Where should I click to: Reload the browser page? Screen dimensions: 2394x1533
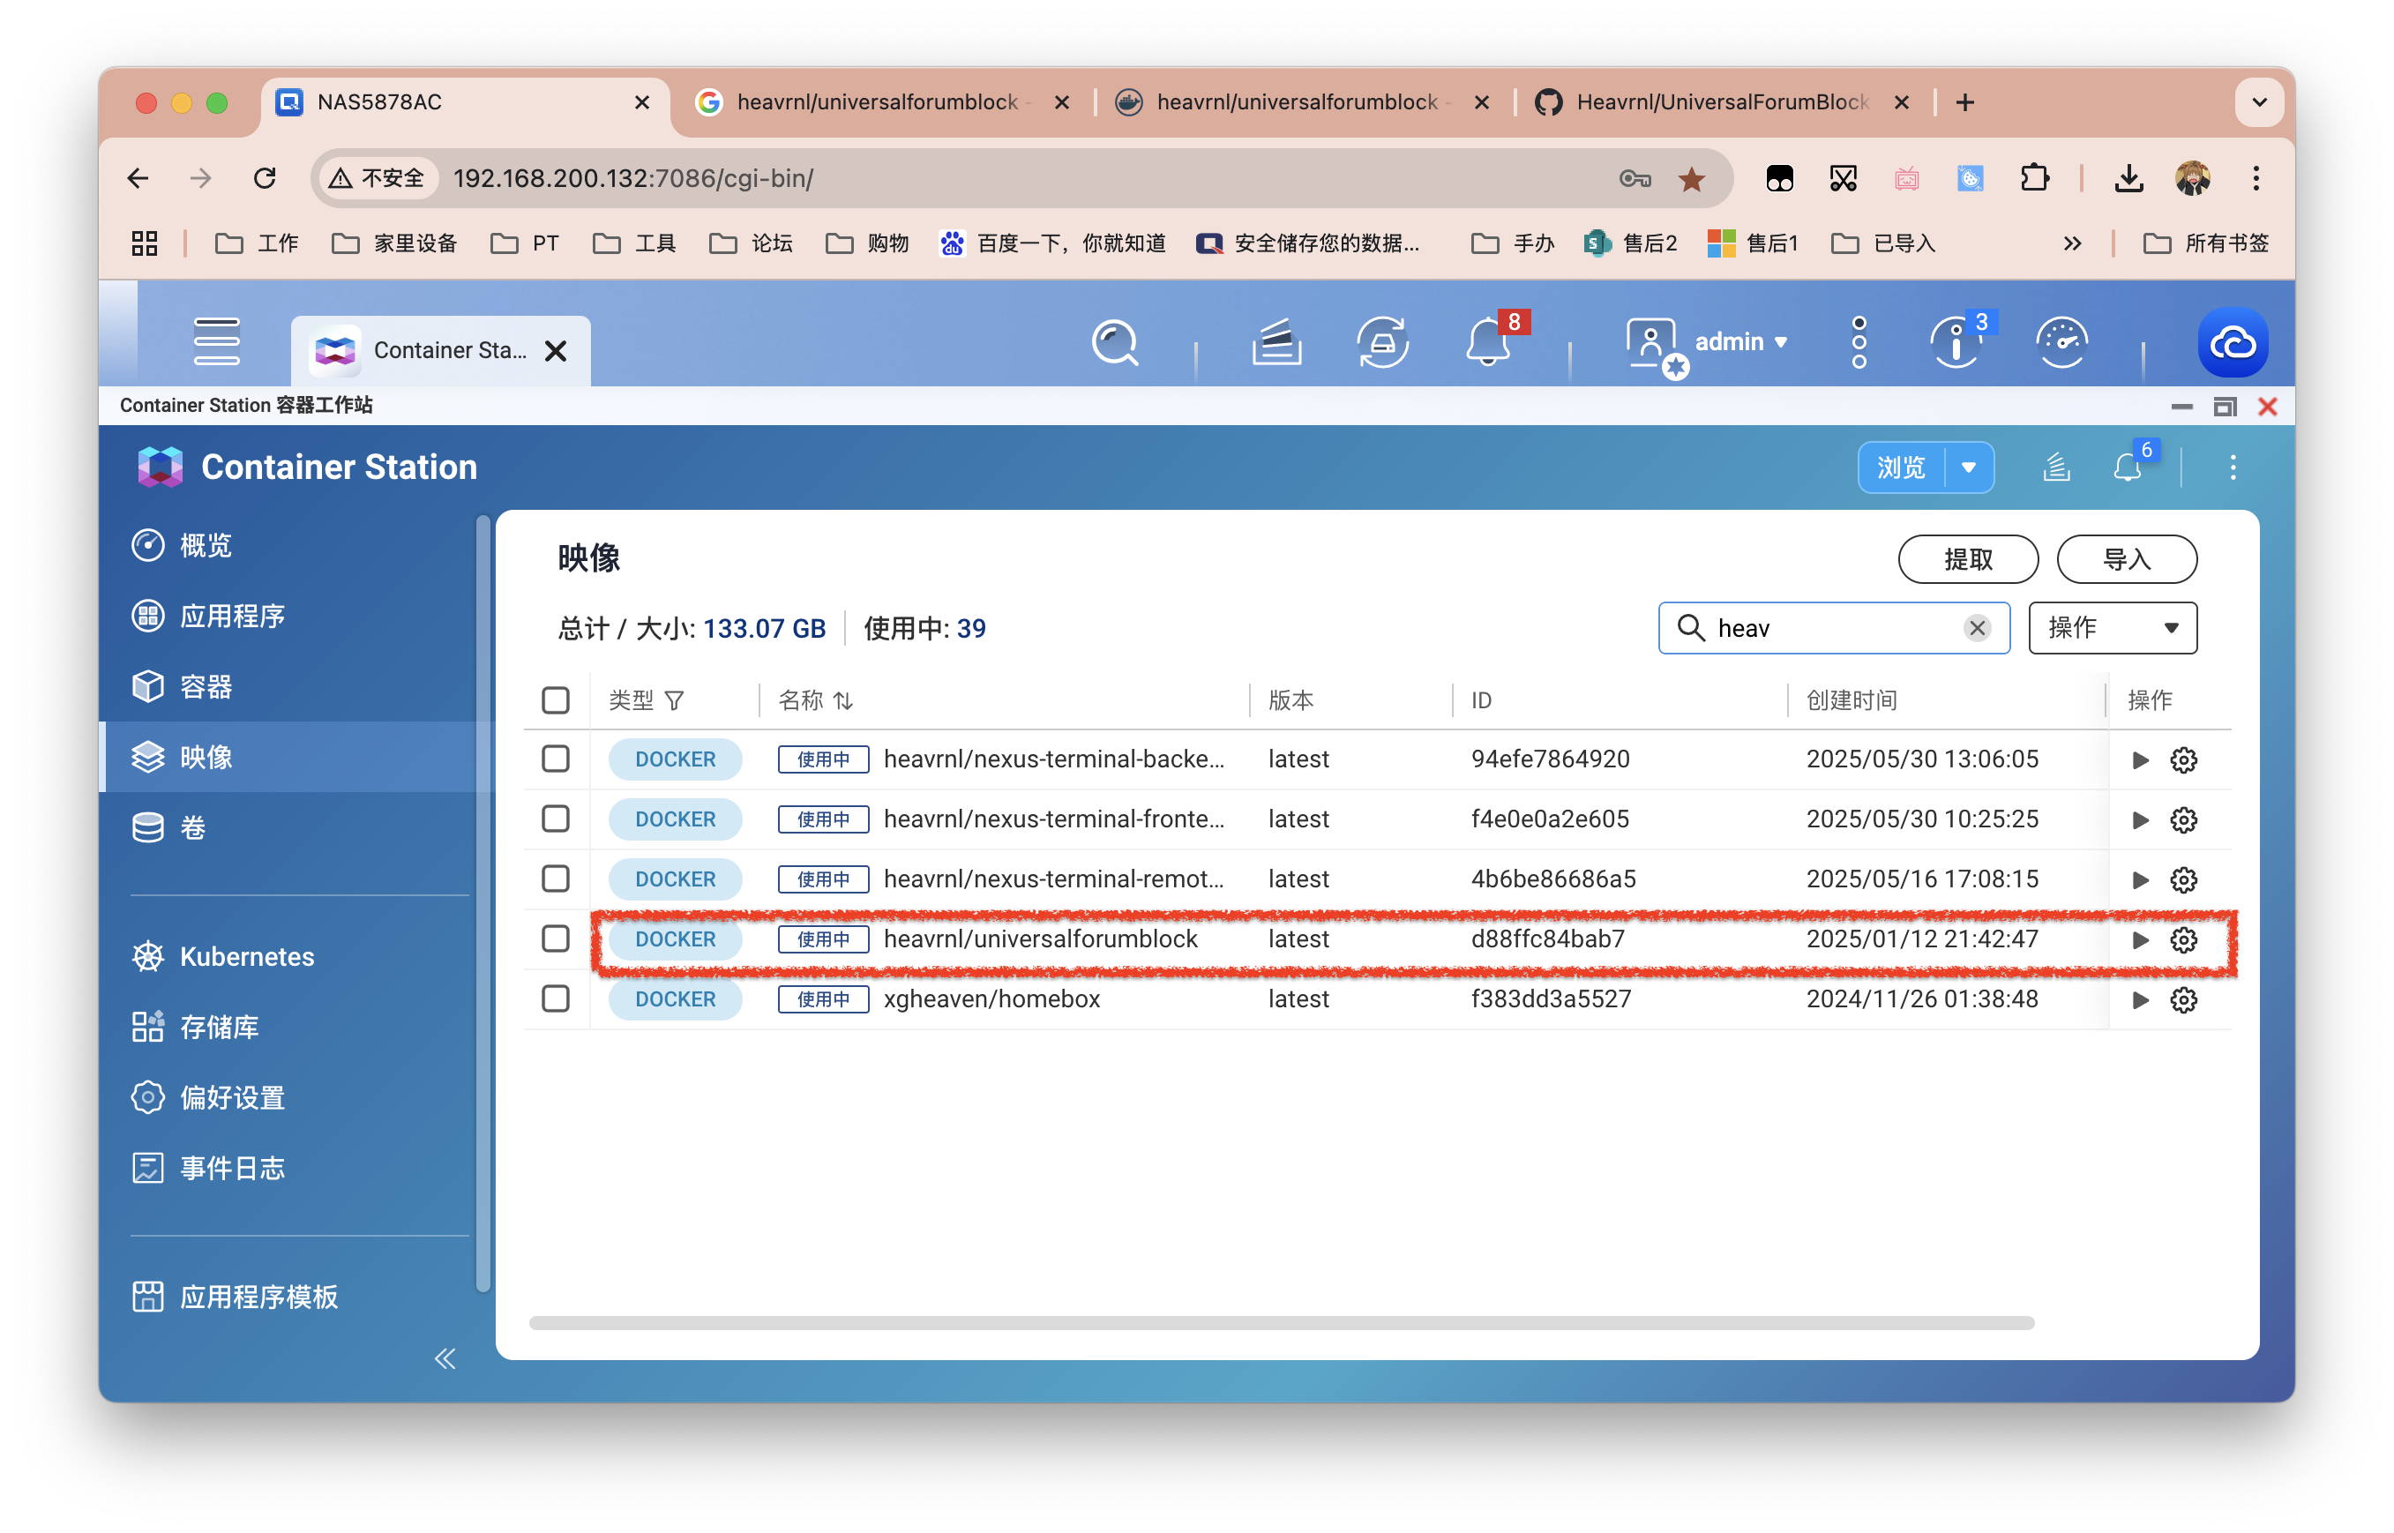(x=264, y=178)
